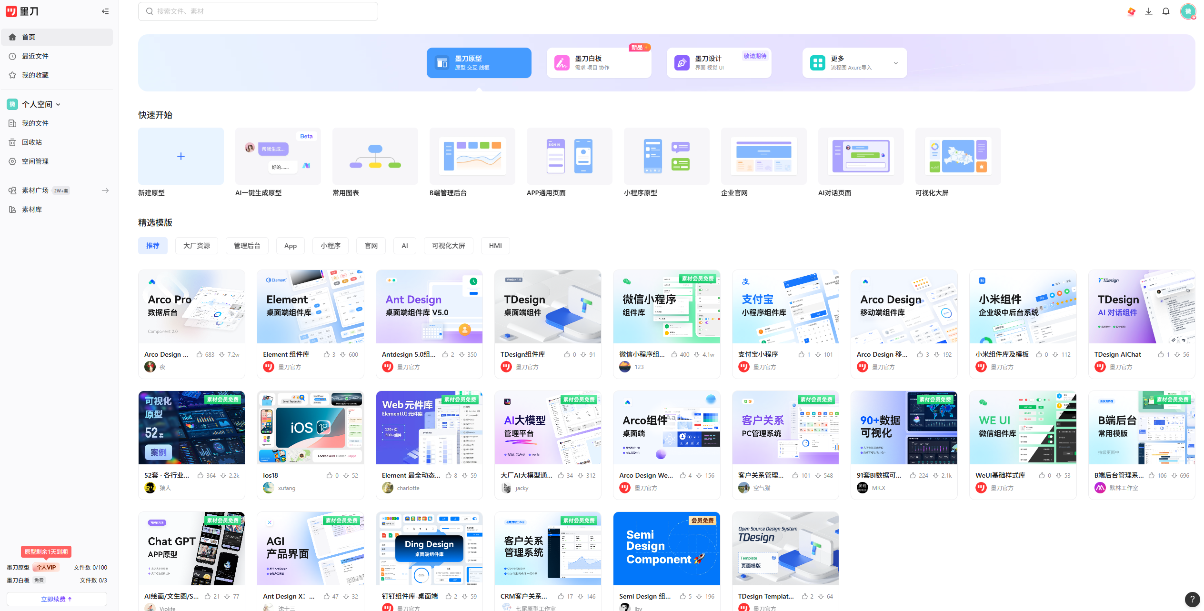Expand the 个人空间 workspace dropdown

coord(58,104)
